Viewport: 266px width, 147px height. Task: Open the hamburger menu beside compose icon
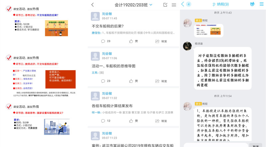click(x=174, y=5)
